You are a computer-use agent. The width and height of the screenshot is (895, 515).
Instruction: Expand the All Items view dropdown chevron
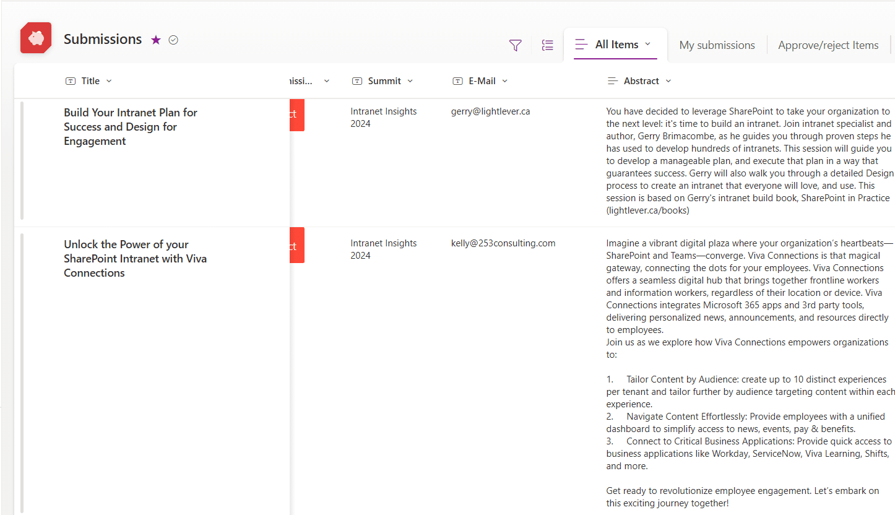point(648,44)
